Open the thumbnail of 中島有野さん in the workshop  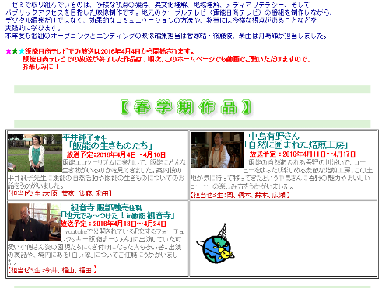(217, 150)
